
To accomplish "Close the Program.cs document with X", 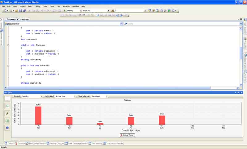I will (x=241, y=19).
